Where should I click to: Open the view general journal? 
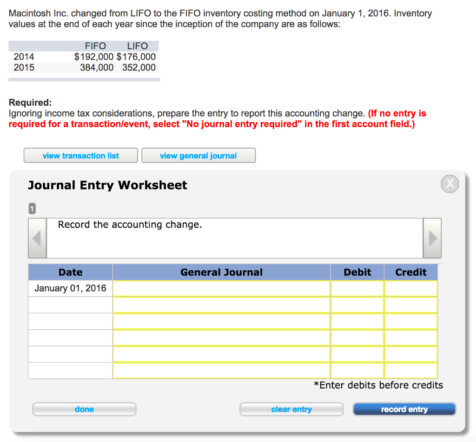(198, 156)
